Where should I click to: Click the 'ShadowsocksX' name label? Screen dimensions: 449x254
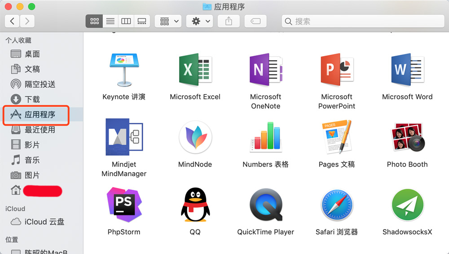(x=407, y=232)
